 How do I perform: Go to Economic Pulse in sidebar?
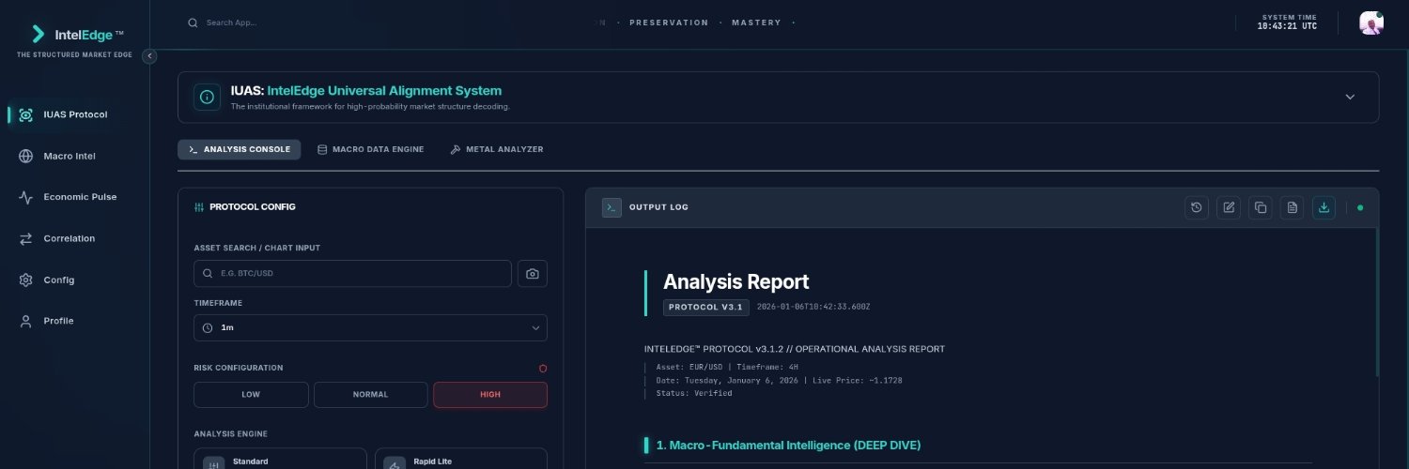[79, 197]
